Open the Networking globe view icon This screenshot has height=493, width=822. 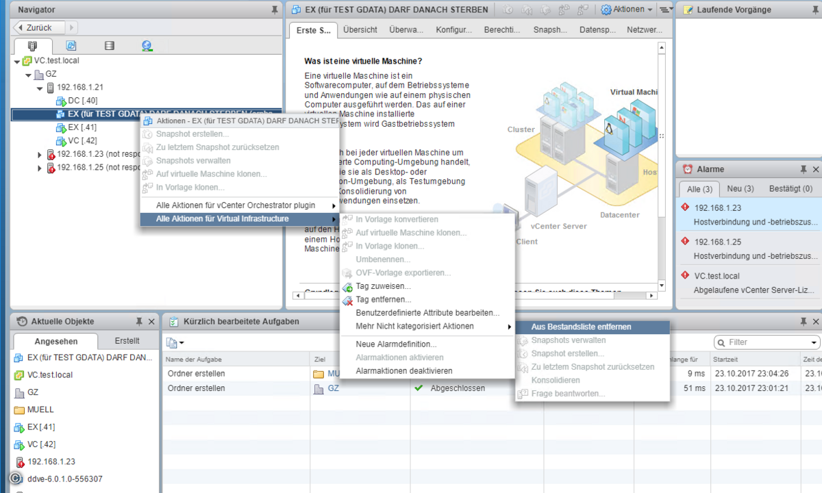point(147,46)
